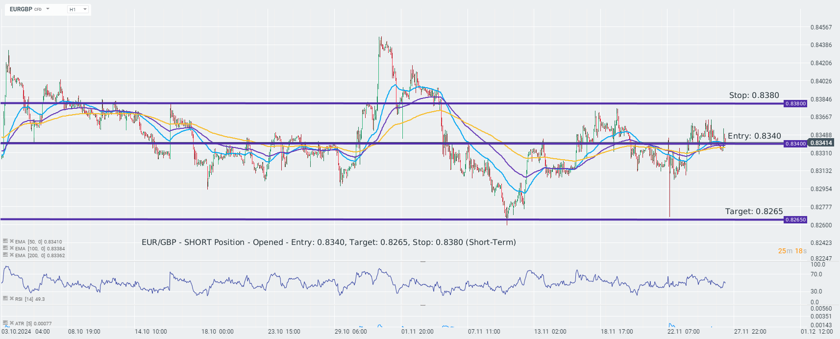Open the H1 timeframe dropdown
This screenshot has height=339, width=840.
[78, 9]
